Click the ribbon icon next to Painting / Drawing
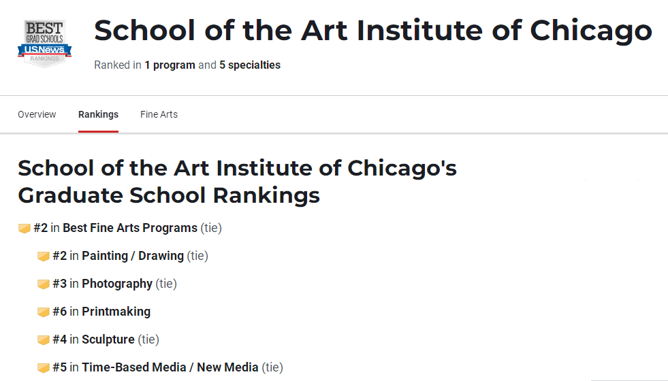The image size is (668, 381). (x=44, y=256)
